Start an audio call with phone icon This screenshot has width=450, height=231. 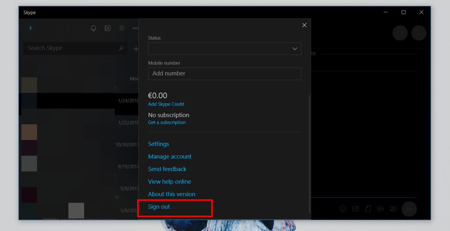click(419, 33)
